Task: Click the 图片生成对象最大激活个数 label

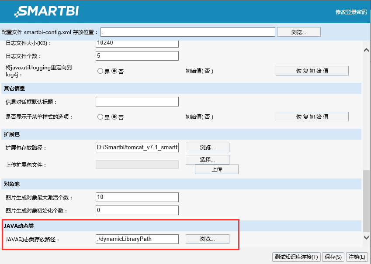Action: pyautogui.click(x=39, y=198)
